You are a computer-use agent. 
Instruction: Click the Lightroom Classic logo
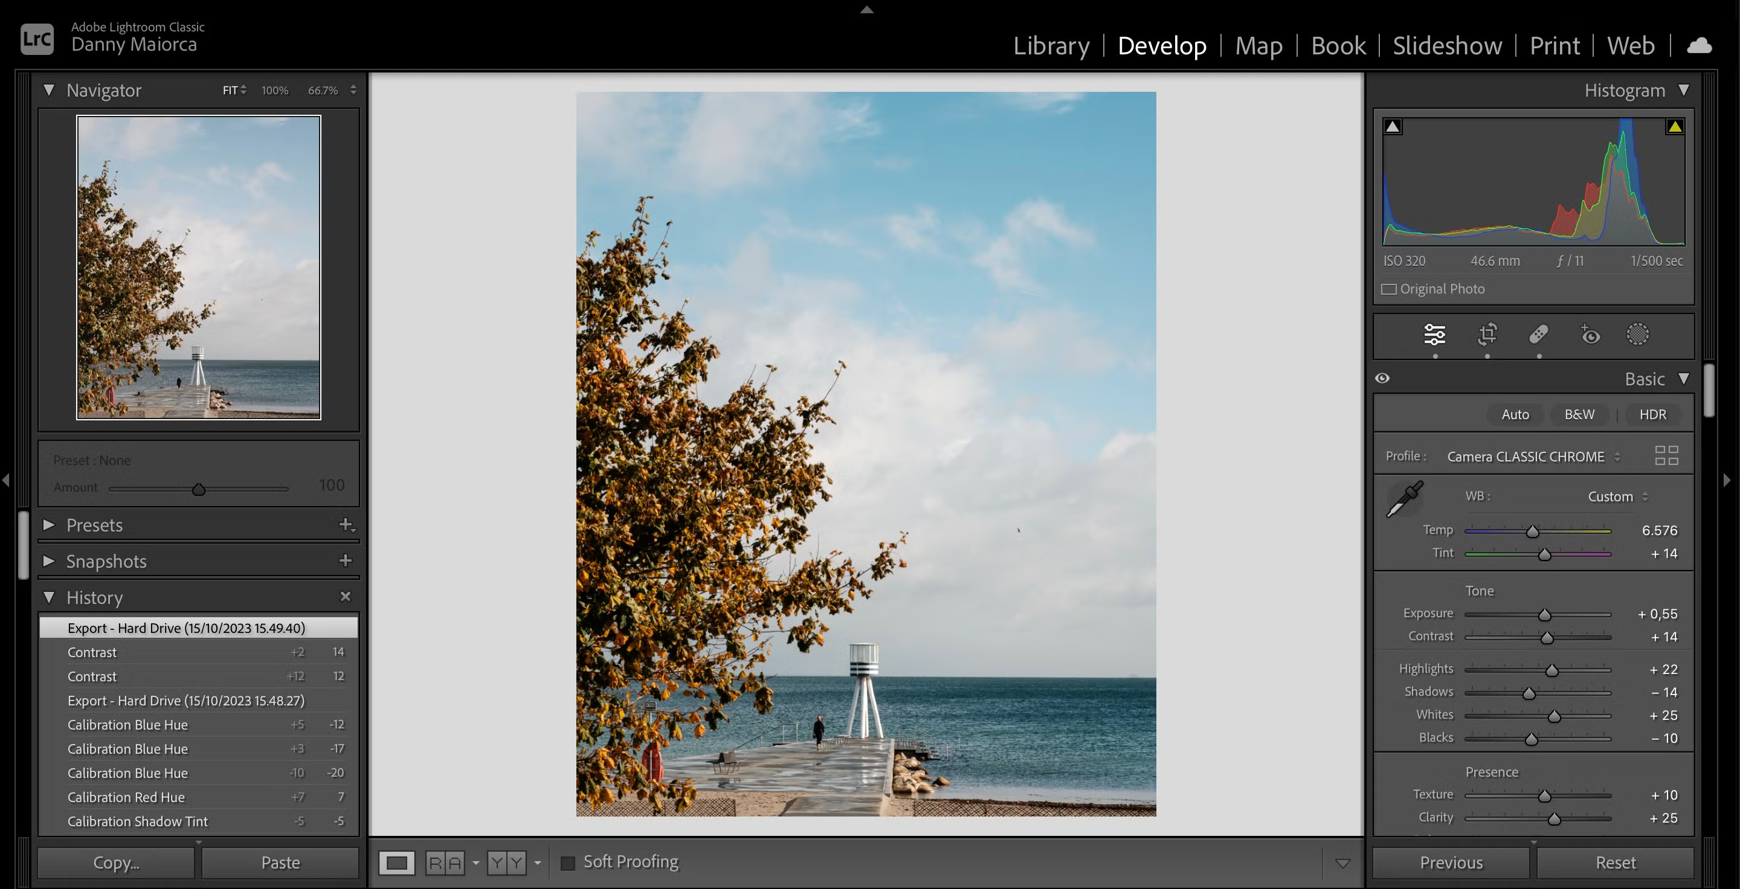coord(36,39)
